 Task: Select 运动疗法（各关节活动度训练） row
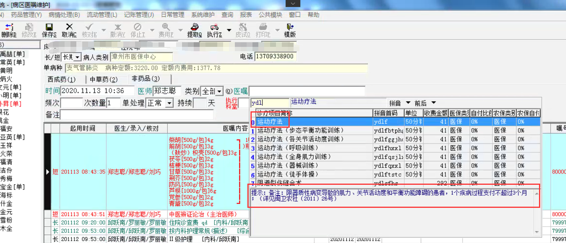(395, 139)
